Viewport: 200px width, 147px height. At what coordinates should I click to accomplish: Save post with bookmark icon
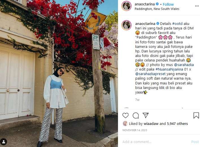[196, 115]
